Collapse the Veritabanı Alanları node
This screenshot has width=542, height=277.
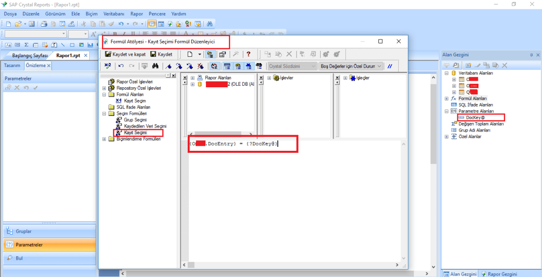point(446,73)
